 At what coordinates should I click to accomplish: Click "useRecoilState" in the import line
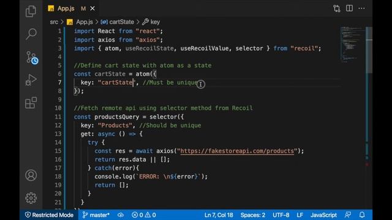point(149,48)
